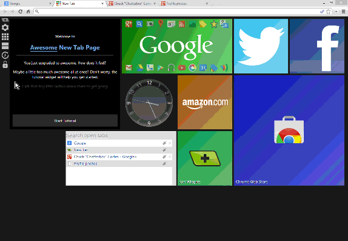Click the orange RSS Reader icon in Google tile
This screenshot has height=241, width=348.
182,24
